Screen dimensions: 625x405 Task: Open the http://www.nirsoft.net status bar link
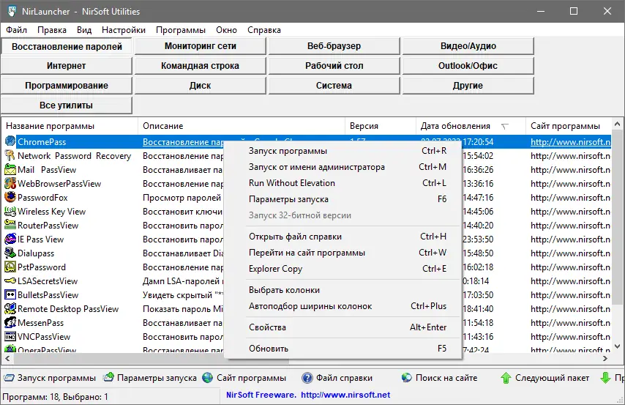pyautogui.click(x=345, y=395)
